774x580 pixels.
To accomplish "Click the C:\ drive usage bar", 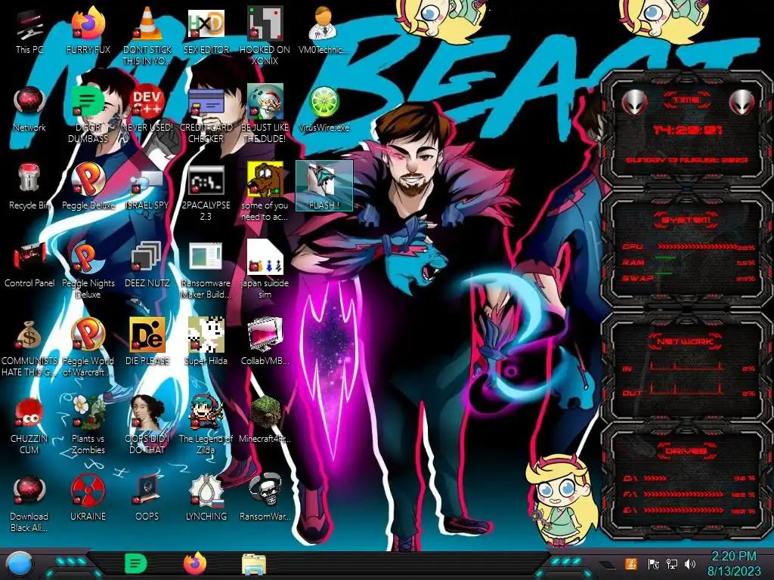I will click(x=655, y=478).
